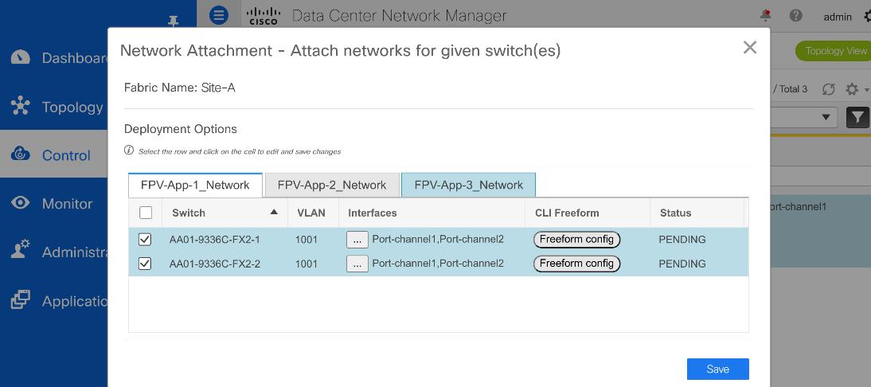Image resolution: width=871 pixels, height=387 pixels.
Task: Switch to FPV-App-1_Network tab
Action: tap(195, 185)
